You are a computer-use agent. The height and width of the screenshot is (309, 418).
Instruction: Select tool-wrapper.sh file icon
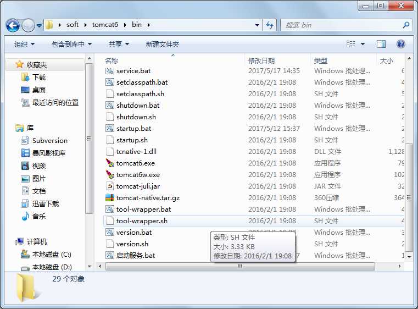point(109,220)
